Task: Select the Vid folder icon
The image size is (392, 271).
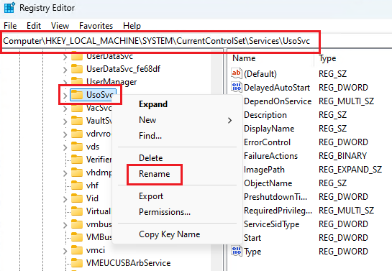Action: coord(77,198)
